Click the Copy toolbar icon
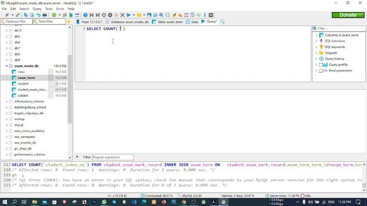 click(26, 15)
